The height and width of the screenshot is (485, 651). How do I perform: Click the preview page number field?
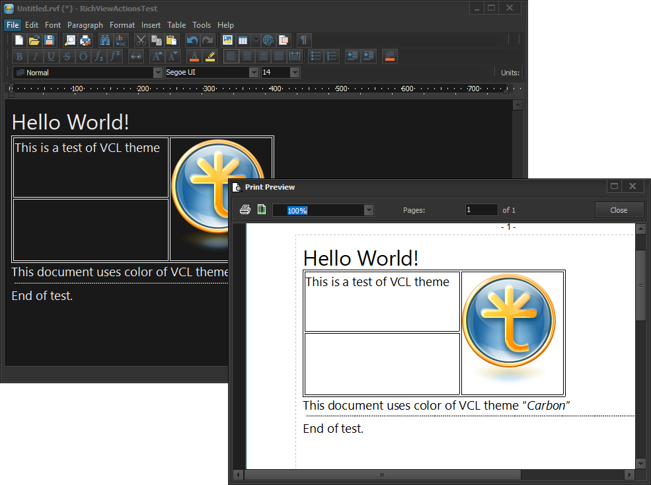tap(481, 210)
